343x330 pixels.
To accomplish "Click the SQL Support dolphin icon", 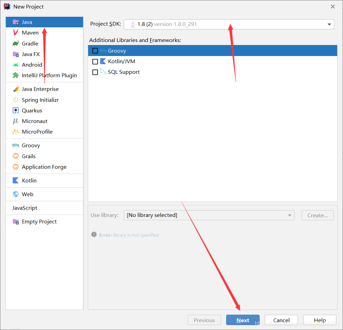I will (x=103, y=72).
